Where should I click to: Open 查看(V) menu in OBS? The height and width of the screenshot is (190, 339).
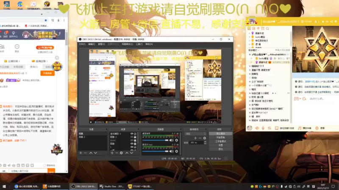point(101,44)
